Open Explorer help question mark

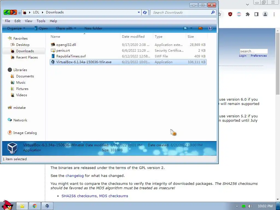[x=210, y=28]
